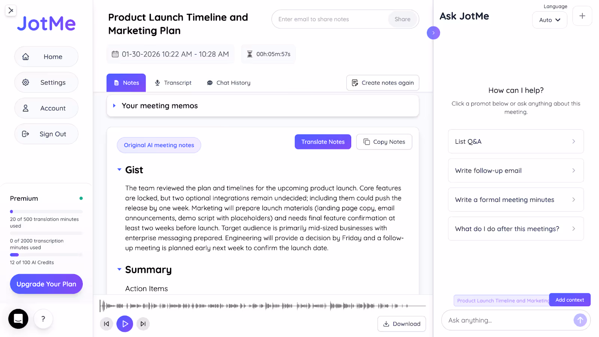Screen dimensions: 599x337
Task: Click chevron on List Q&A row
Action: [574, 141]
